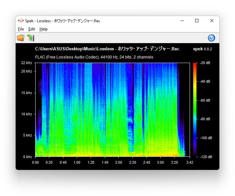Screen dimensions: 235x196
Task: Select the 3:42 end time label
Action: coord(190,162)
